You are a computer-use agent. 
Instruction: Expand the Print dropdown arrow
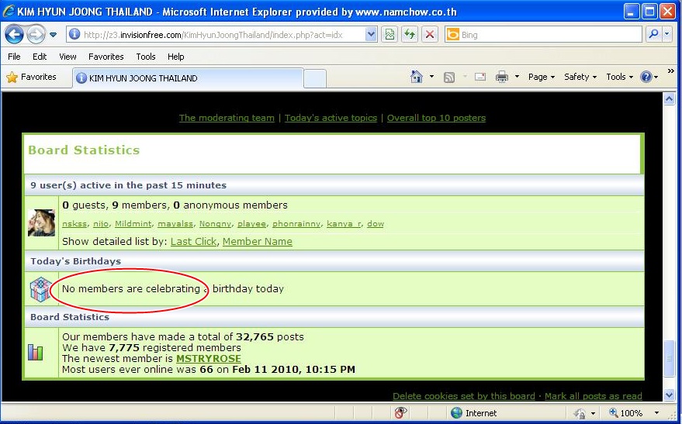point(517,77)
